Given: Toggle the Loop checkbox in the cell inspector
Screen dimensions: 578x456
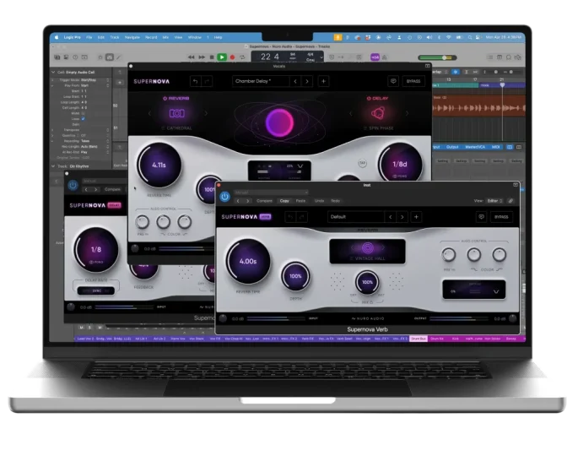Looking at the screenshot, I should tap(83, 119).
